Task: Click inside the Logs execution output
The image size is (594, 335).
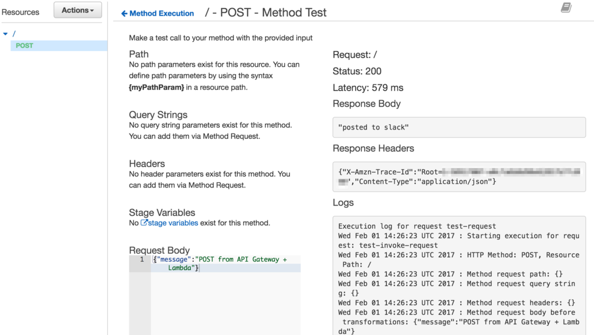Action: tap(459, 274)
